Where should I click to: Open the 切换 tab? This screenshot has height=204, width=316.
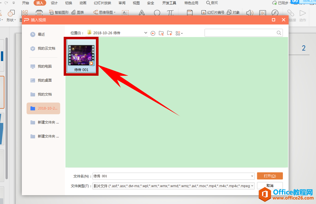pos(69,3)
